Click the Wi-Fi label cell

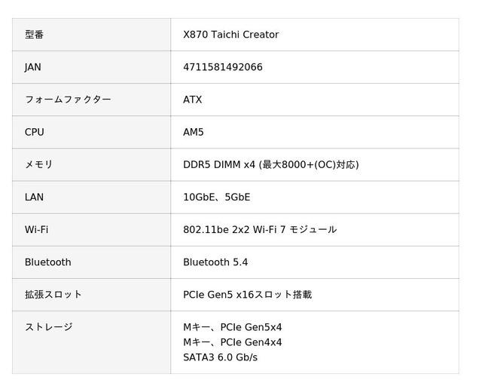coord(36,229)
